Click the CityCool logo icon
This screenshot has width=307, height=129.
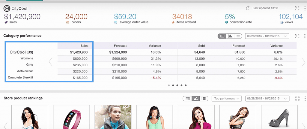click(x=7, y=8)
